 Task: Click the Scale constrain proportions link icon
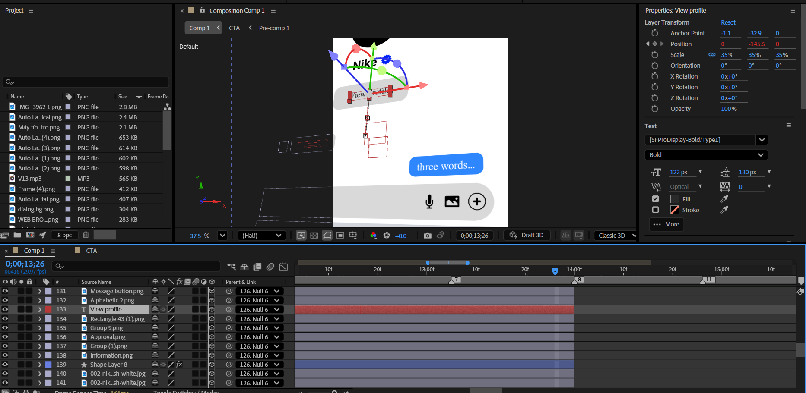(x=712, y=55)
